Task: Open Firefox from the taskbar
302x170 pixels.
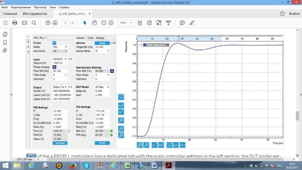Action: [73, 166]
